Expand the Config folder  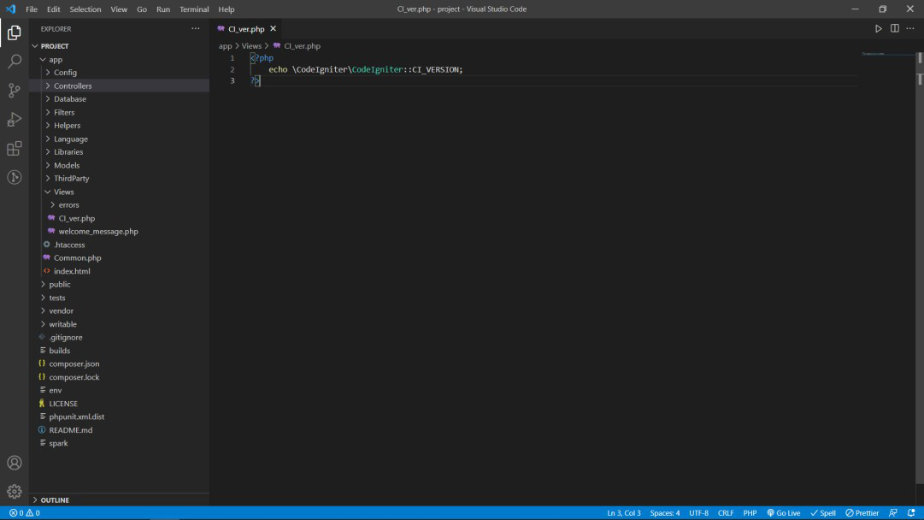[x=119, y=73]
